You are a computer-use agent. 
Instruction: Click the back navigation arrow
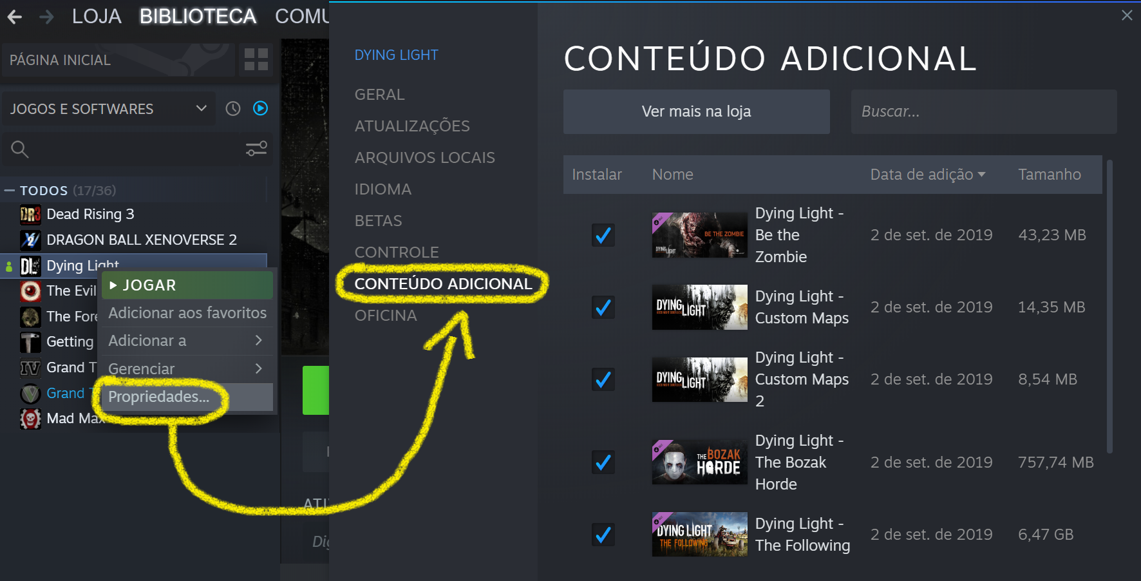coord(15,17)
